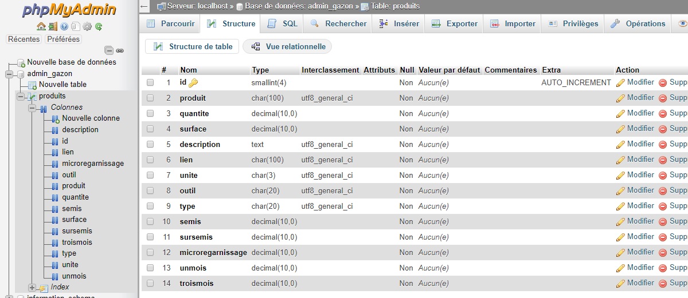688x298 pixels.
Task: Select the Structure de table sub-tab
Action: (192, 46)
